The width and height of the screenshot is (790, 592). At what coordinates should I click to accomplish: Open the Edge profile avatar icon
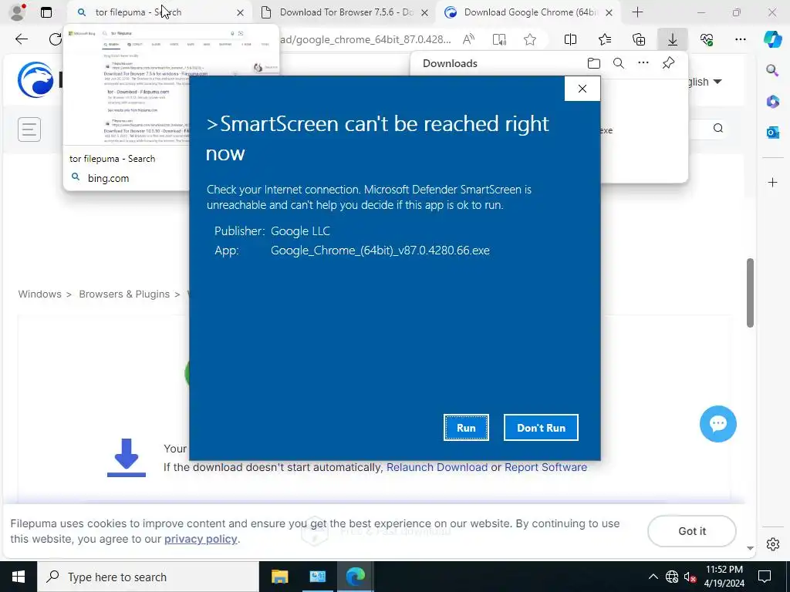[18, 12]
